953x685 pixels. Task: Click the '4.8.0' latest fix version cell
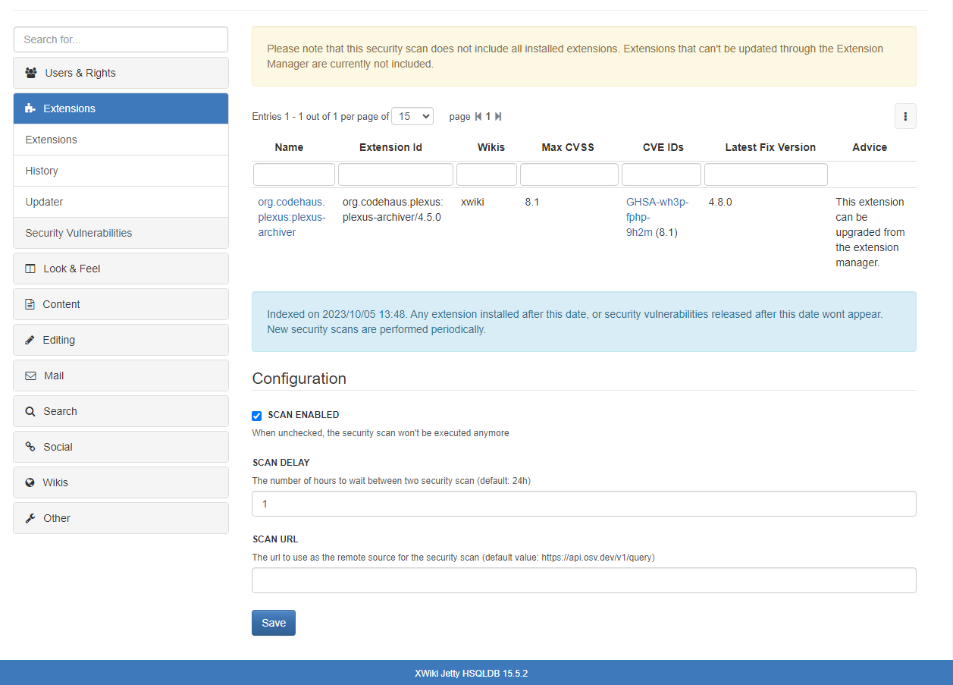tap(720, 202)
